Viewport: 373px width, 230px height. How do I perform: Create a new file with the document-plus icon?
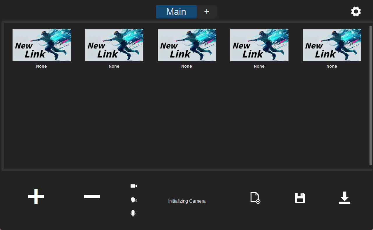click(x=255, y=198)
